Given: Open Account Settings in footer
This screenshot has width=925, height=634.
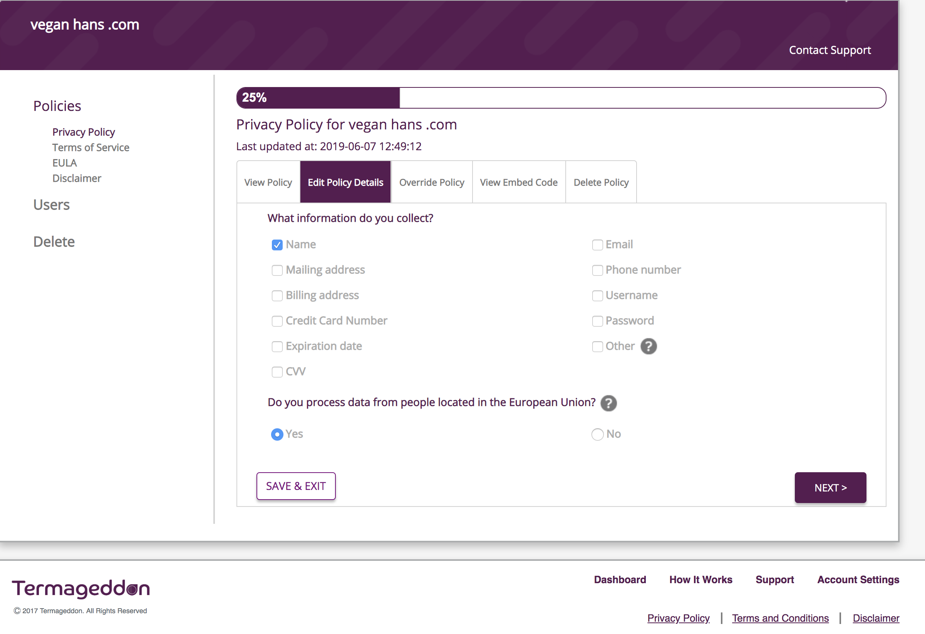Looking at the screenshot, I should 858,579.
